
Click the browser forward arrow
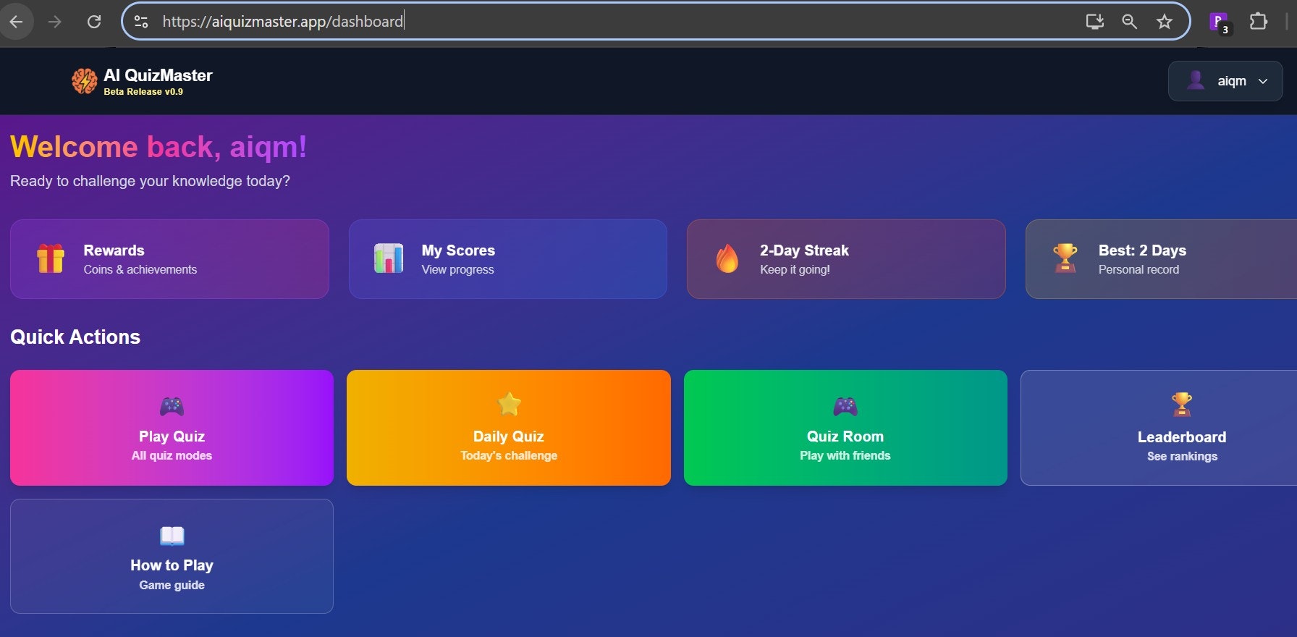55,22
